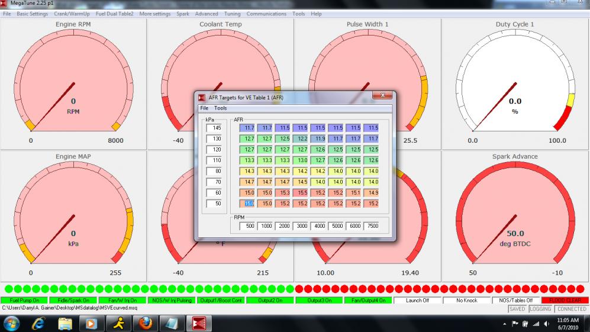Viewport: 590px width, 332px height.
Task: Open the Help menu
Action: click(316, 14)
